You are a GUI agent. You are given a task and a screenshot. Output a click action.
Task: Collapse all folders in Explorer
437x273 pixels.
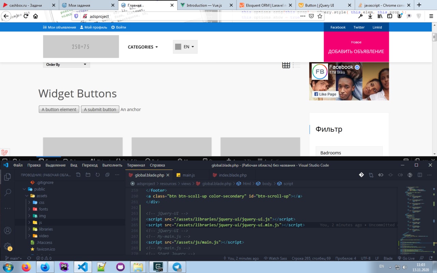[x=107, y=175]
